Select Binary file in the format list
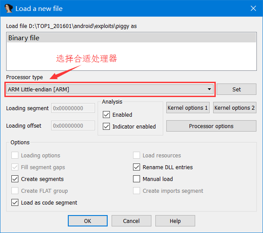Screen dimensions: 263x233 131,38
